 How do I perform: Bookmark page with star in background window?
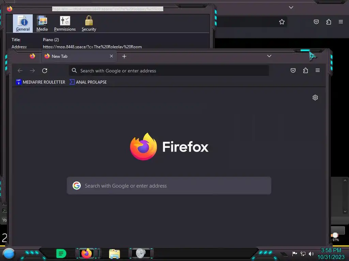282,22
